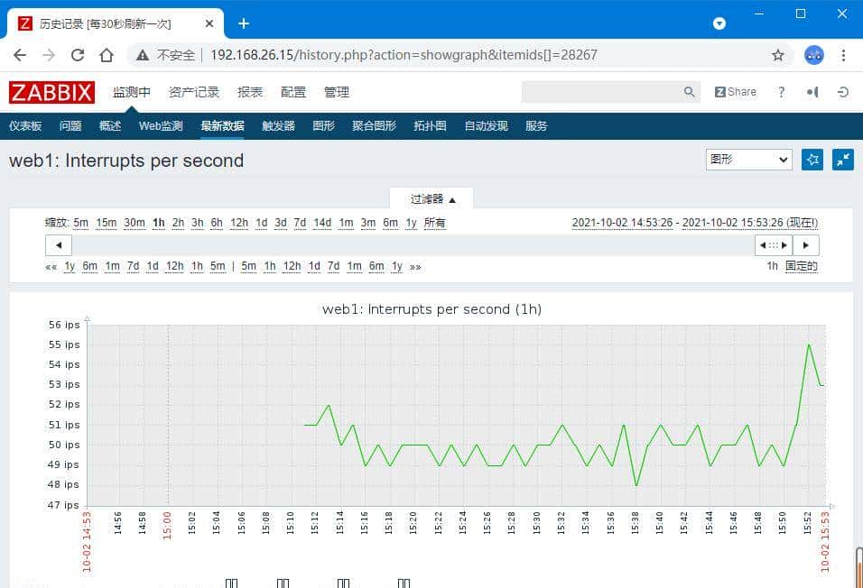
Task: Open the 图形 view type dropdown
Action: (x=748, y=159)
